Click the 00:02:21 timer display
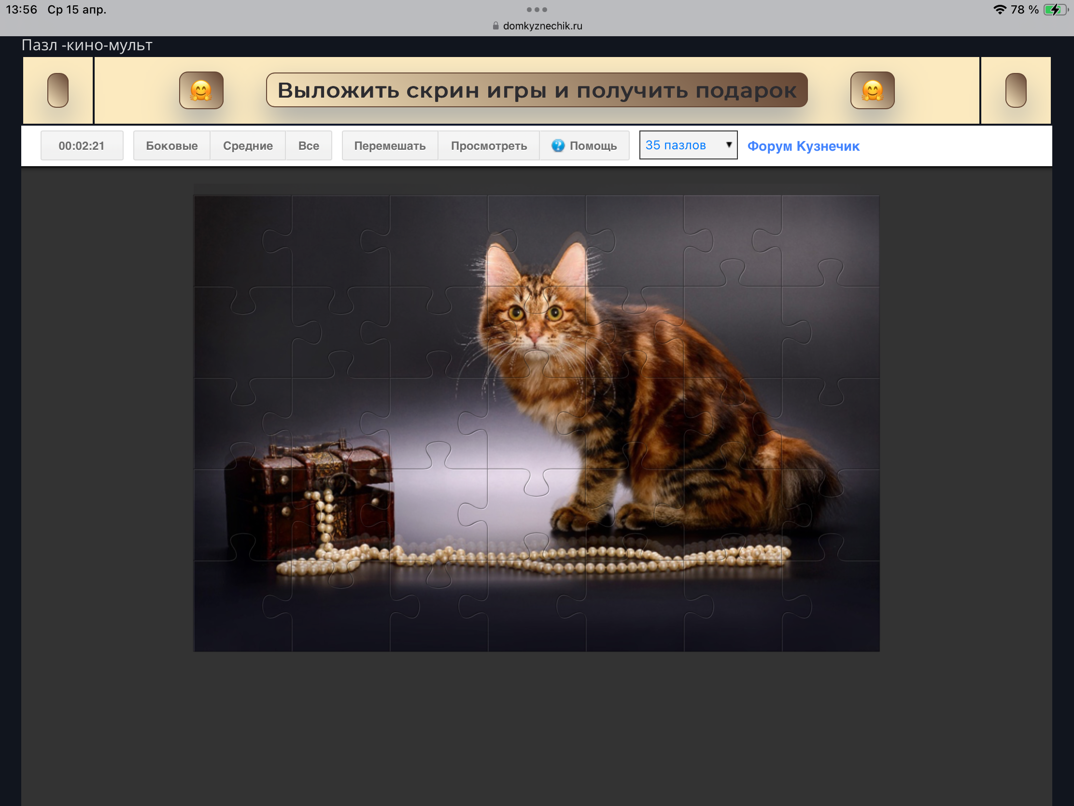Image resolution: width=1074 pixels, height=806 pixels. (x=82, y=145)
